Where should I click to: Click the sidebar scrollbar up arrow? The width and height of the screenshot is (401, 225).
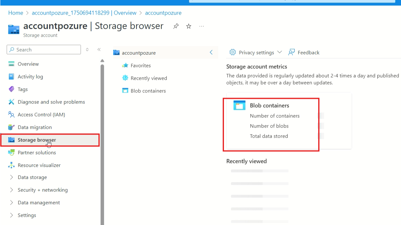click(x=102, y=60)
